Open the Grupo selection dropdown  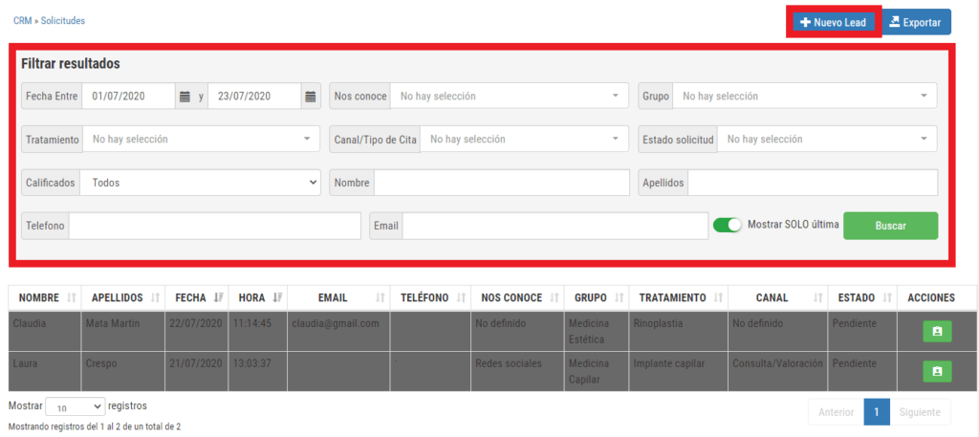click(803, 97)
